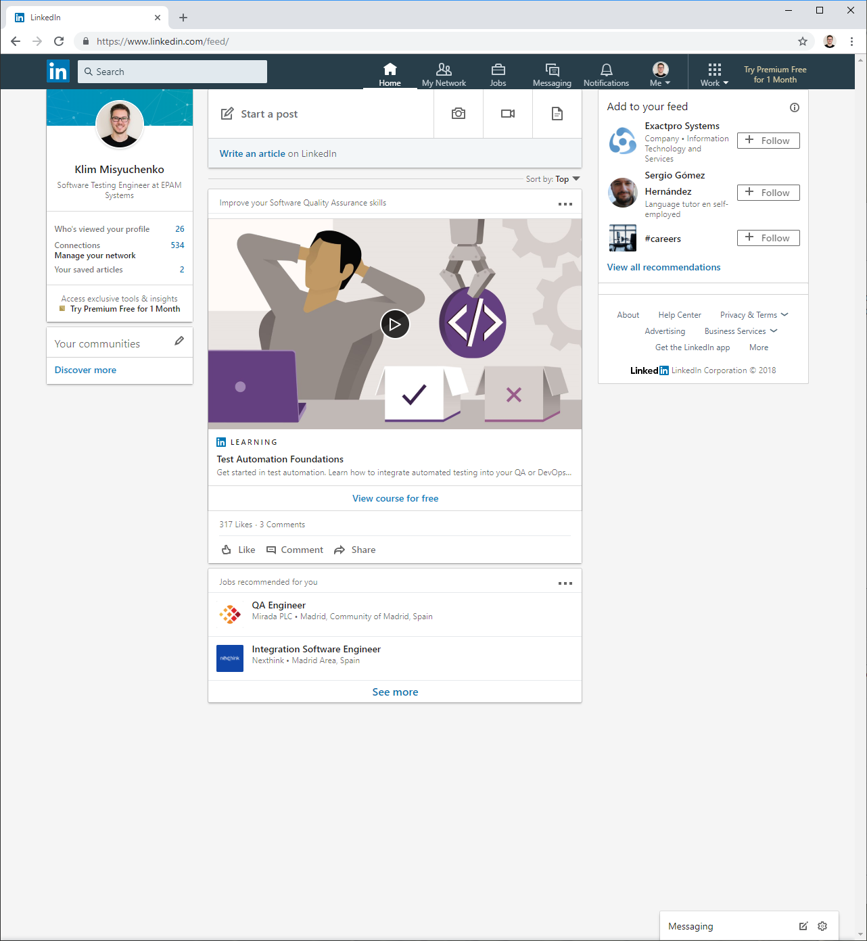Click the LinkedIn logo icon
This screenshot has height=941, width=867.
tap(58, 71)
